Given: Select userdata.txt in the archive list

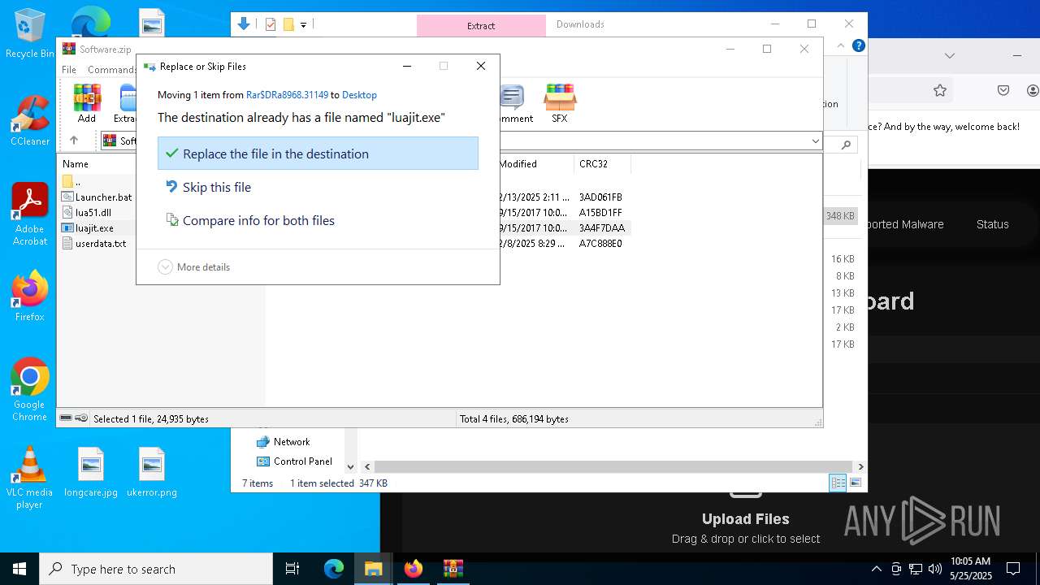Looking at the screenshot, I should (94, 244).
